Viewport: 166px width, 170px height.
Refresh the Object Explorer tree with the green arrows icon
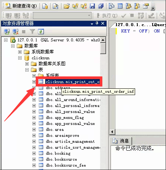tap(41, 31)
